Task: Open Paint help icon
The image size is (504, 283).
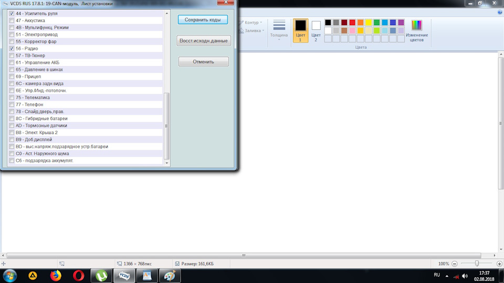Action: tap(500, 12)
